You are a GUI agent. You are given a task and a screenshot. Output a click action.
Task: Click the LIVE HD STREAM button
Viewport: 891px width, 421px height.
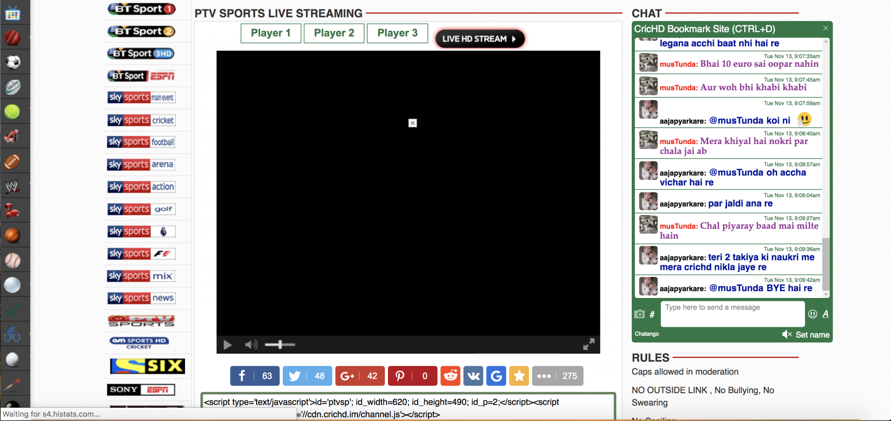[479, 39]
